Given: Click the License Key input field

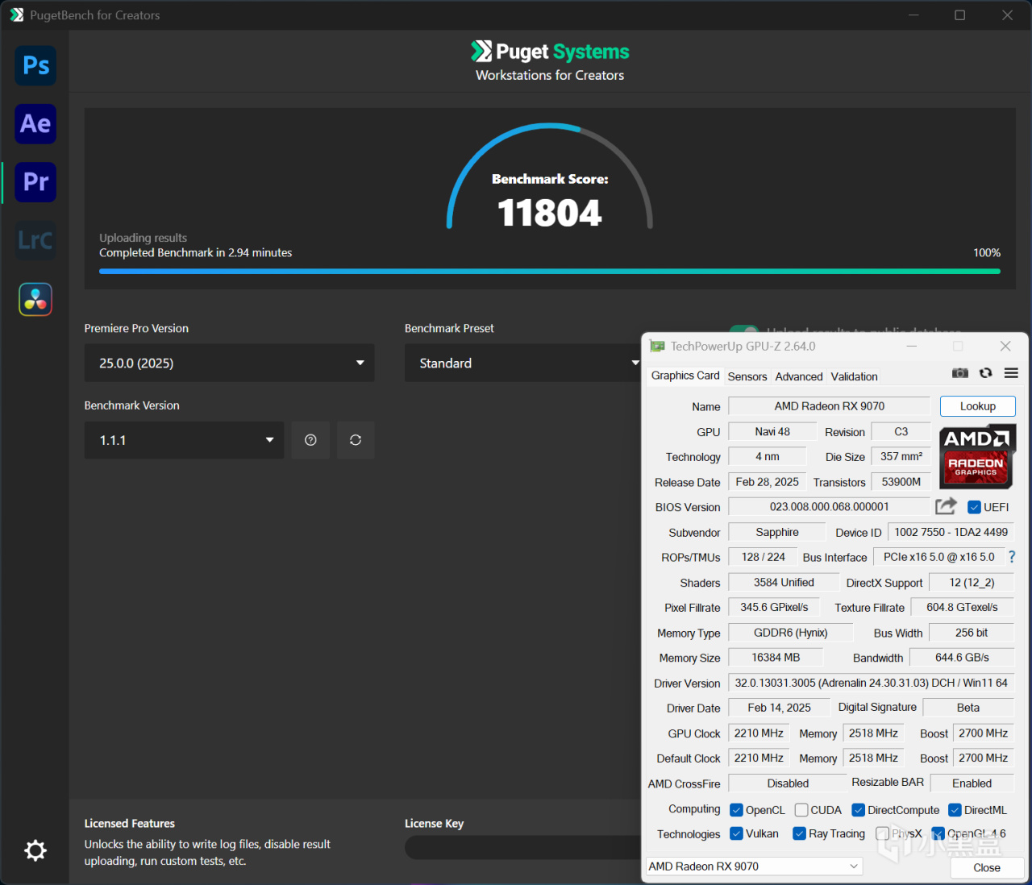Looking at the screenshot, I should tap(524, 847).
